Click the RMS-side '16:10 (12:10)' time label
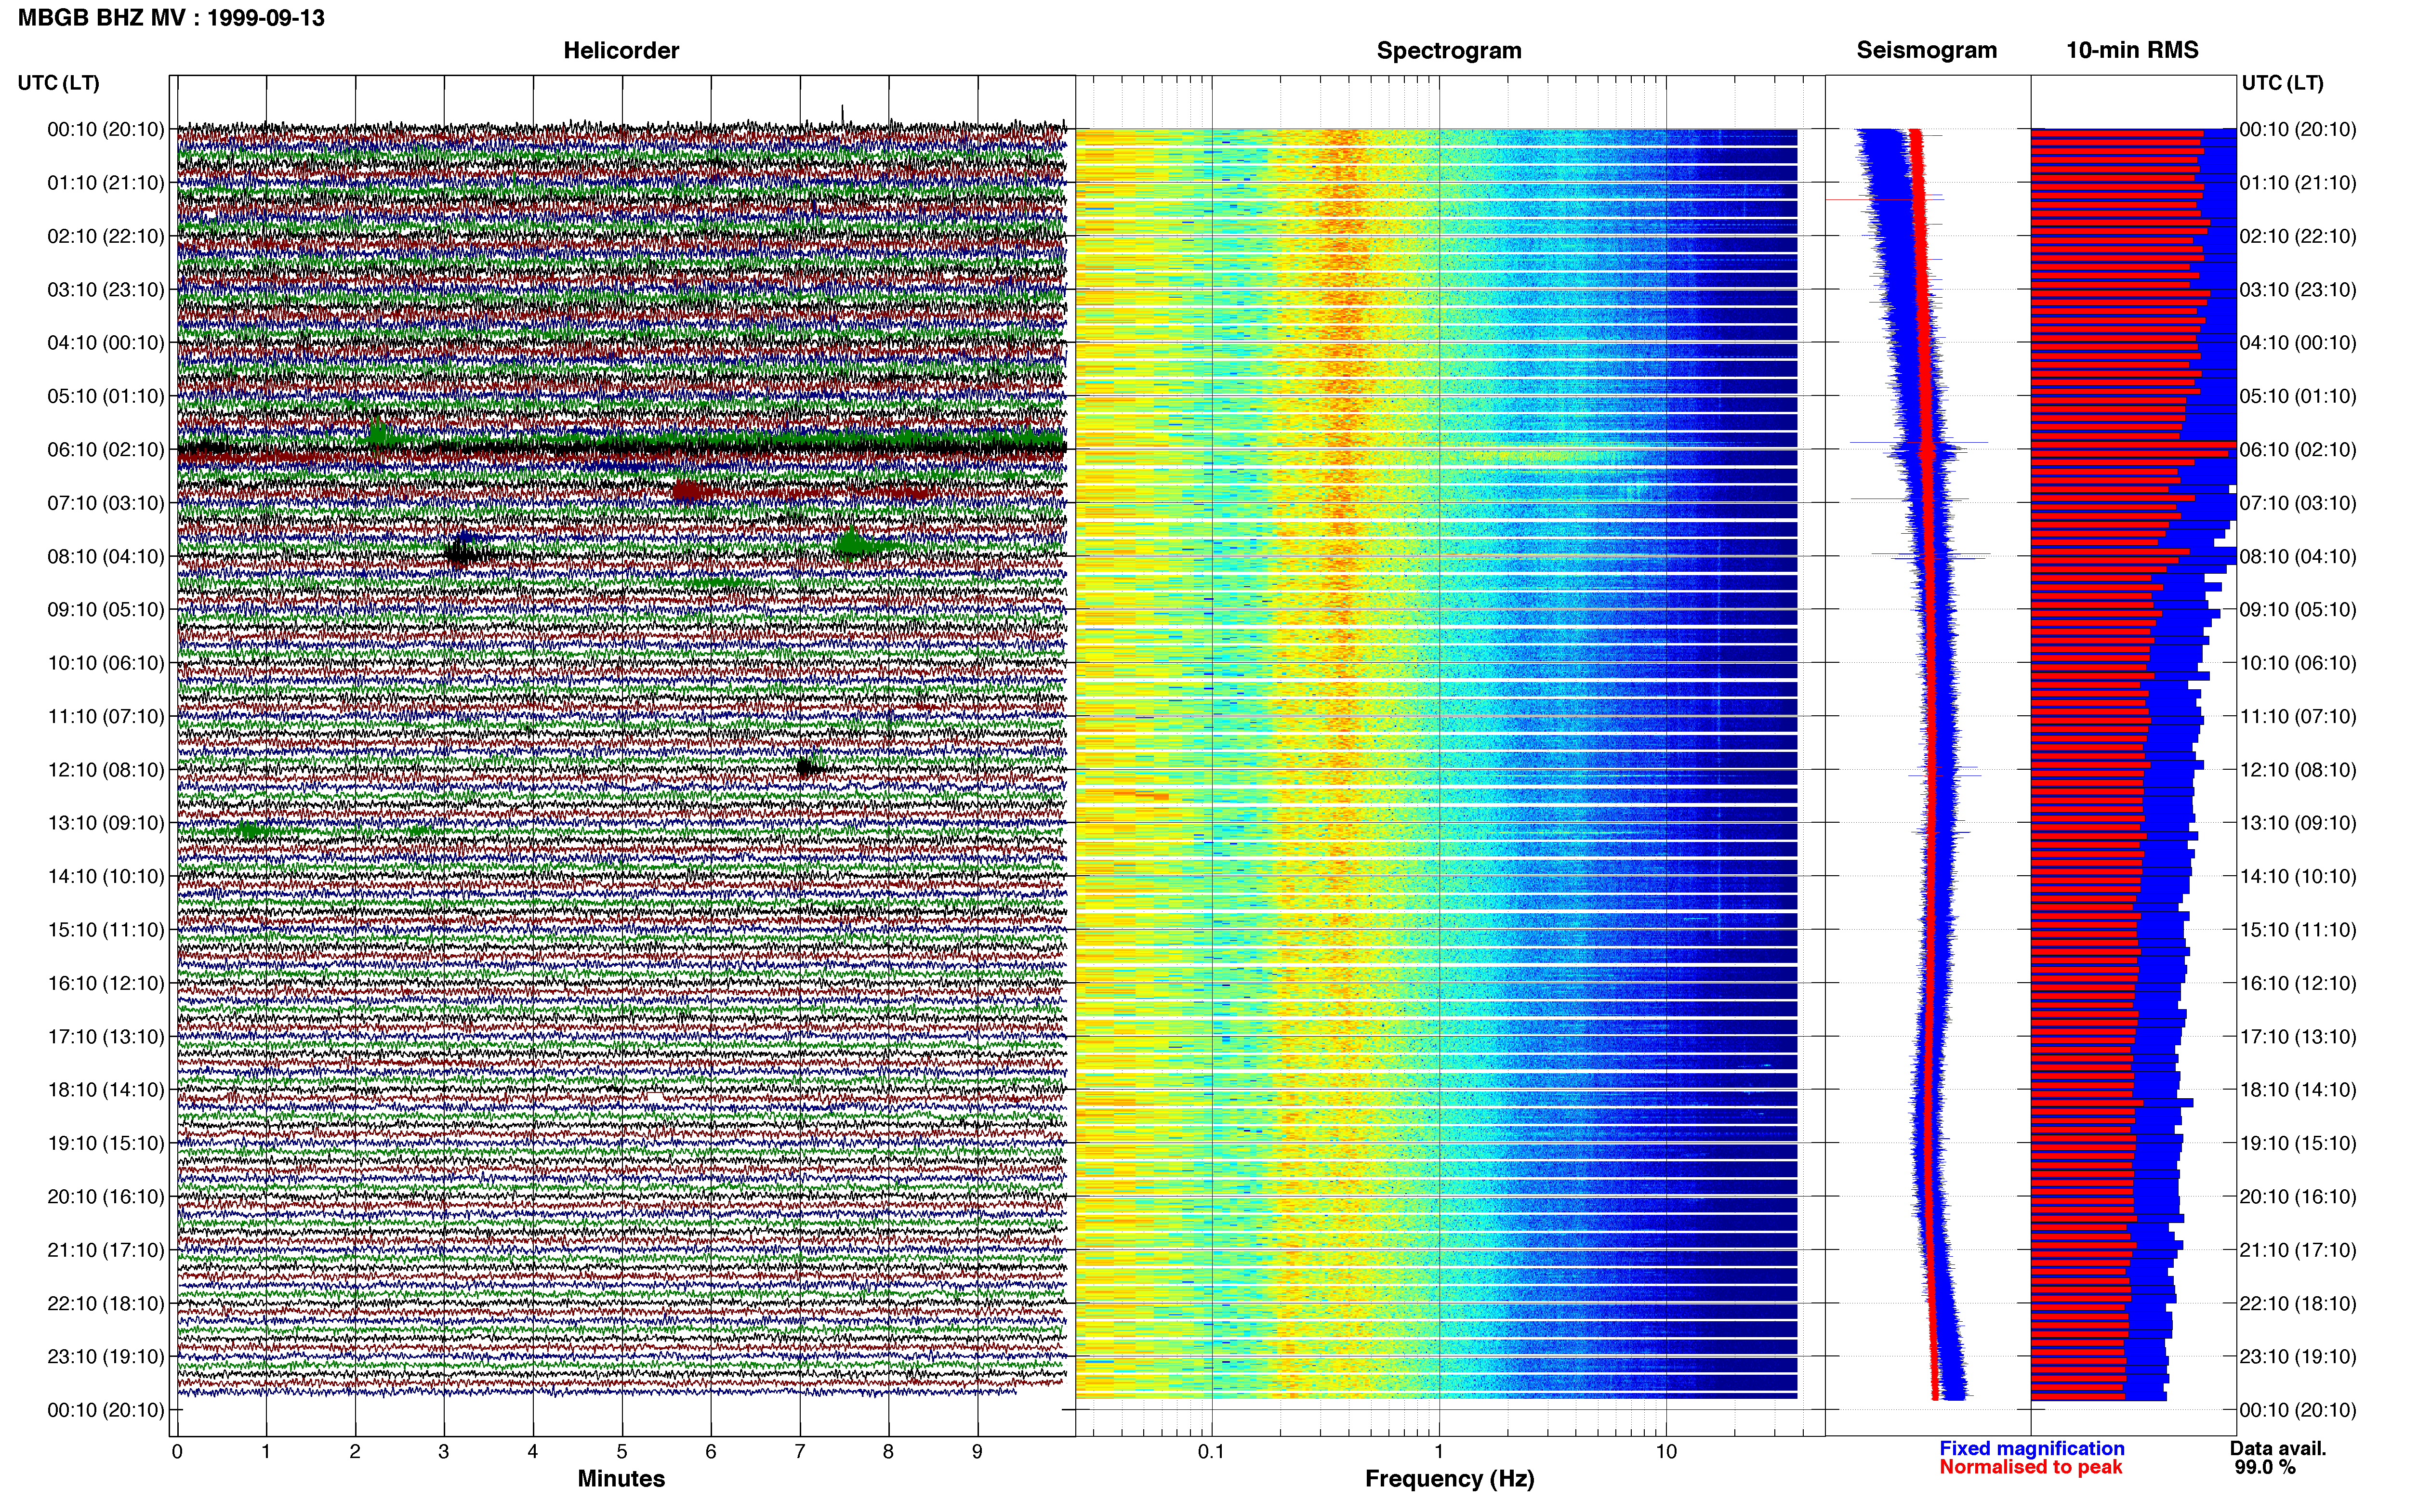Screen dimensions: 2418x1512 tap(2298, 983)
